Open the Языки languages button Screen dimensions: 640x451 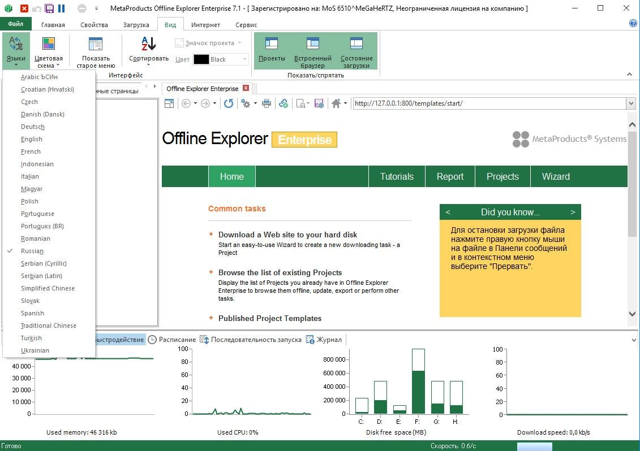coord(16,50)
